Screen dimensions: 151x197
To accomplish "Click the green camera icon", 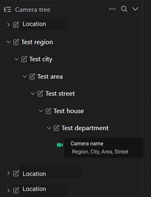I will 60,145.
